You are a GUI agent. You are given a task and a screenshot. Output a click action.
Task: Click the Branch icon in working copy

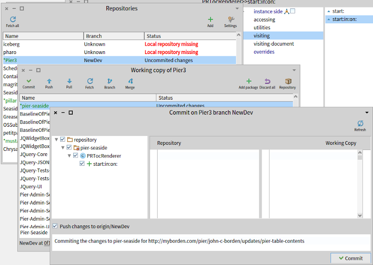point(110,81)
